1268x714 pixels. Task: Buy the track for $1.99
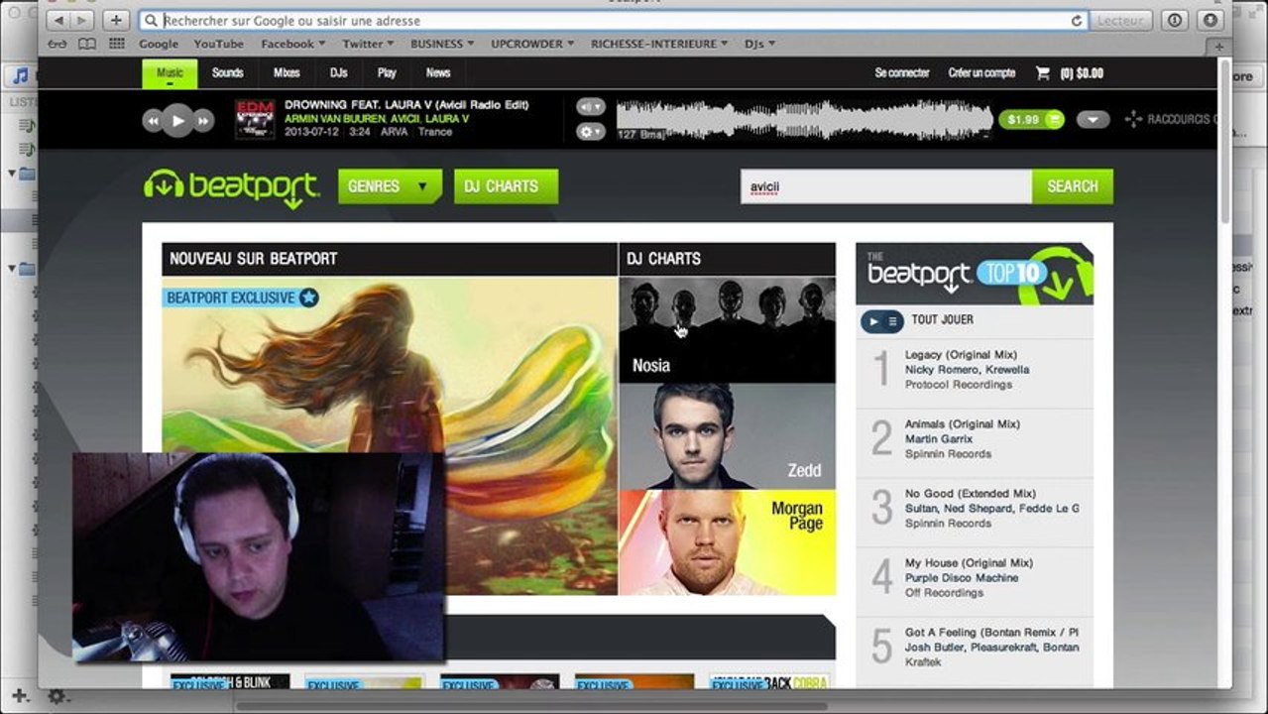(1031, 119)
